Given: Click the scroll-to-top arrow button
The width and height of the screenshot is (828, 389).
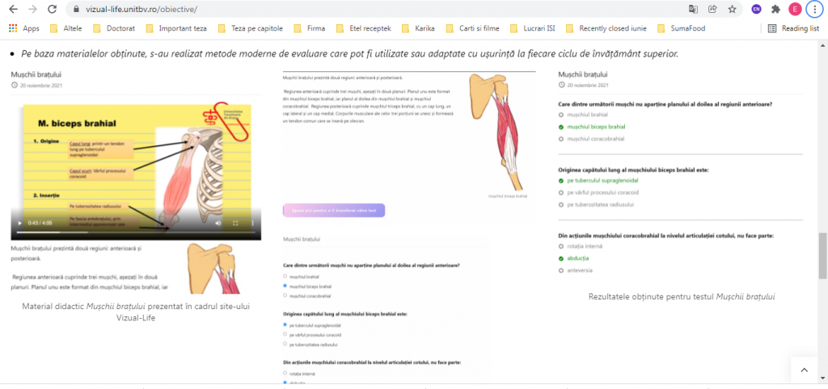Looking at the screenshot, I should point(804,370).
